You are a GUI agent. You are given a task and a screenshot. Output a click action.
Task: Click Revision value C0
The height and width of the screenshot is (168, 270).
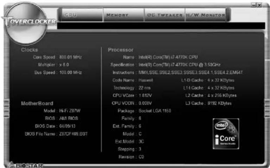pyautogui.click(x=141, y=157)
